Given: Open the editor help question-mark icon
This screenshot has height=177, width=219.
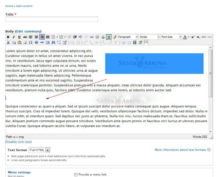Looking at the screenshot, I should (36, 42).
